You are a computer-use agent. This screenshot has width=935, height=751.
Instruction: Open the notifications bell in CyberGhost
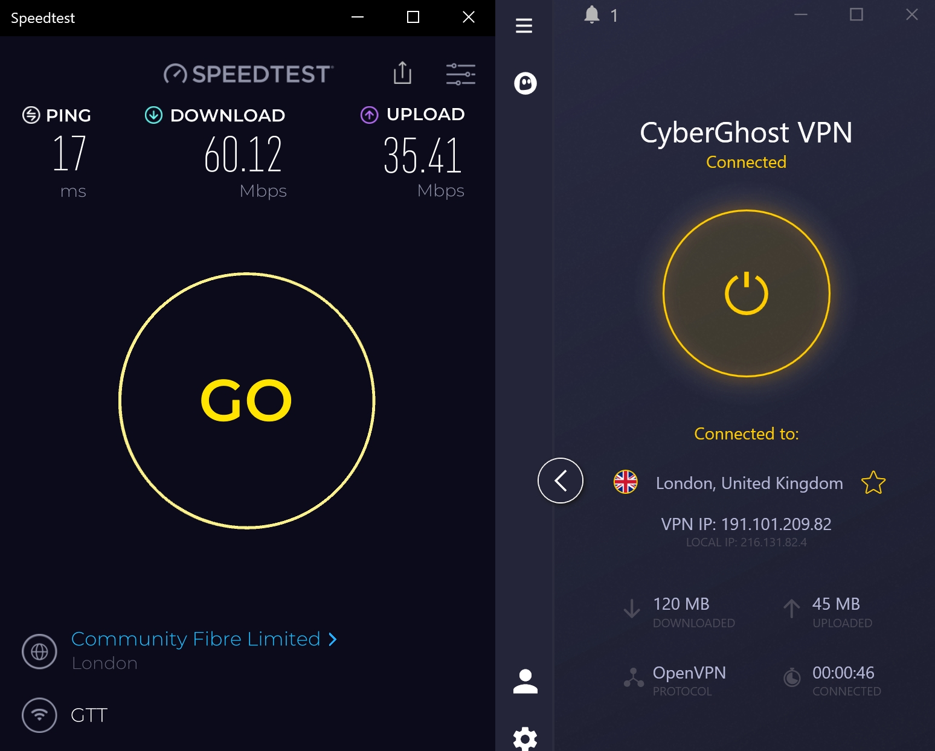point(592,15)
